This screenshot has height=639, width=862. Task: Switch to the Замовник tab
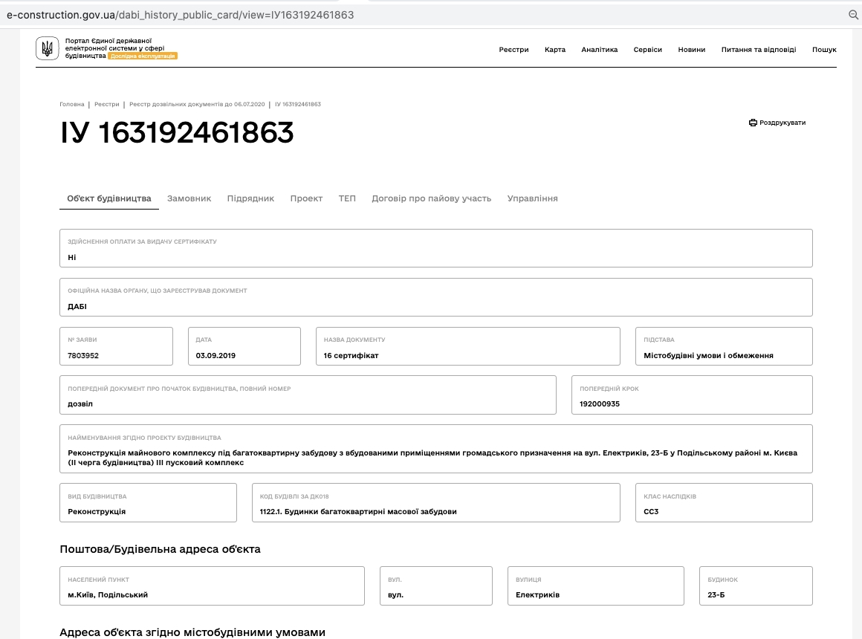pos(189,198)
